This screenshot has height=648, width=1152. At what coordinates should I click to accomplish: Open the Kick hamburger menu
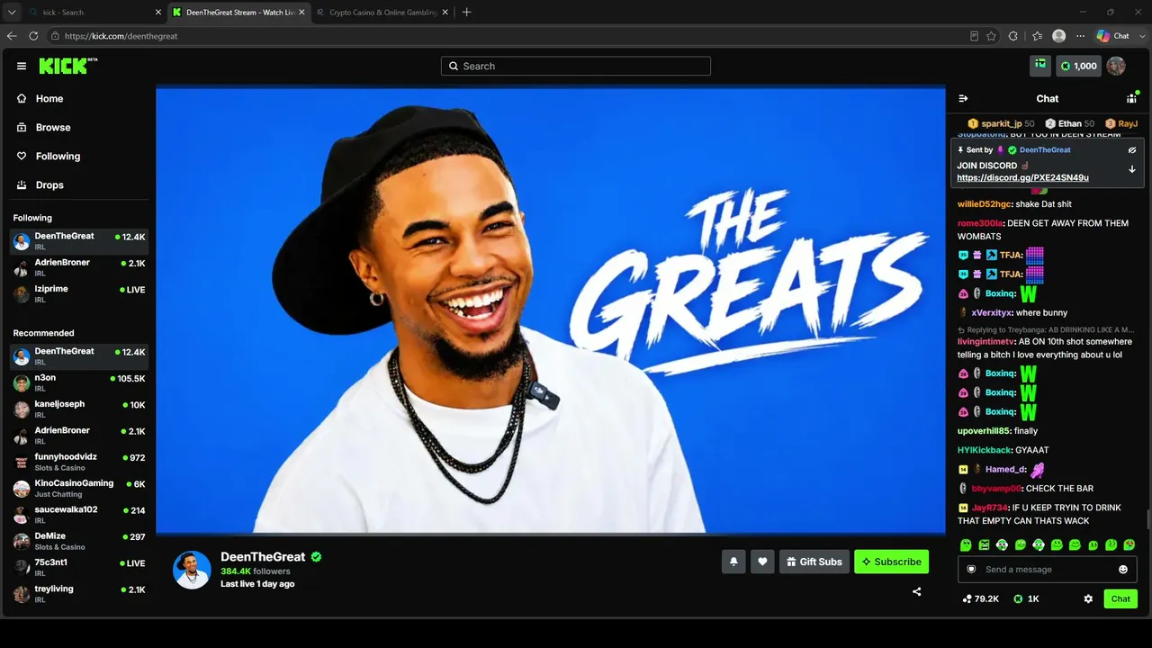tap(22, 66)
